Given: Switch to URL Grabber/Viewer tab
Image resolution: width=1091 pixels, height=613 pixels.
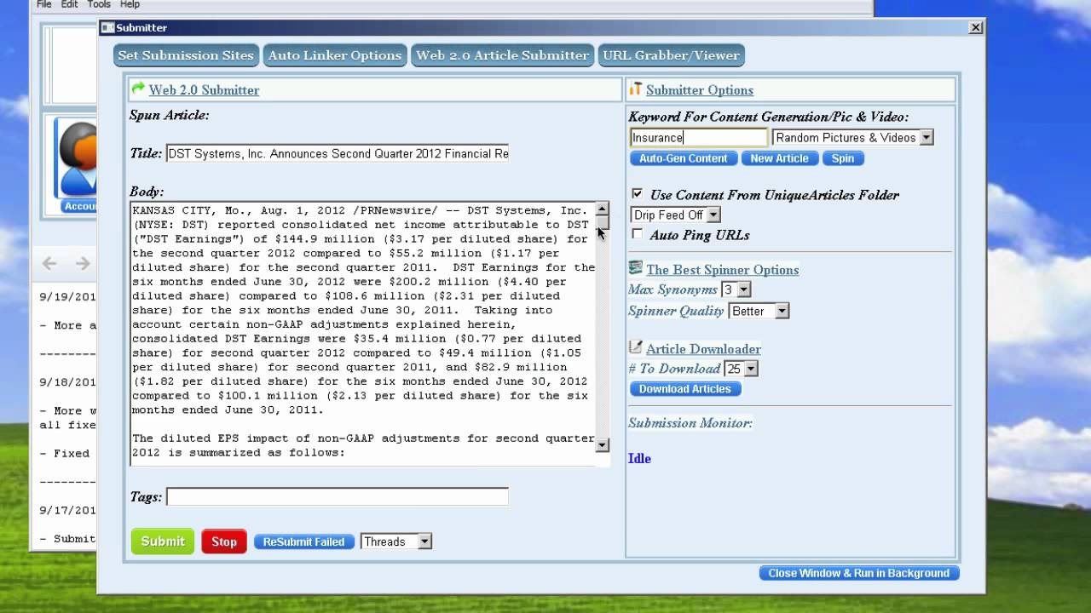Looking at the screenshot, I should click(671, 55).
